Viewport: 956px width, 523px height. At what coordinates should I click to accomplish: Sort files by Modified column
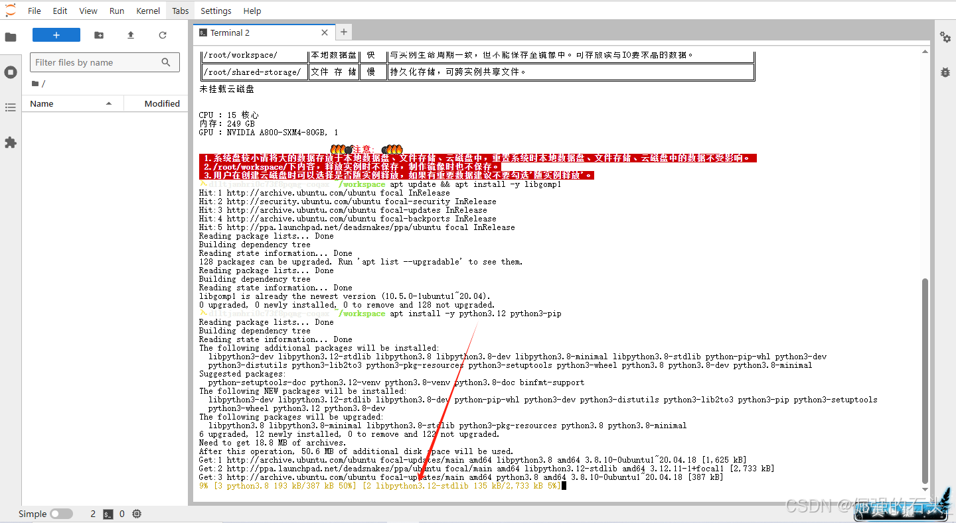(162, 103)
